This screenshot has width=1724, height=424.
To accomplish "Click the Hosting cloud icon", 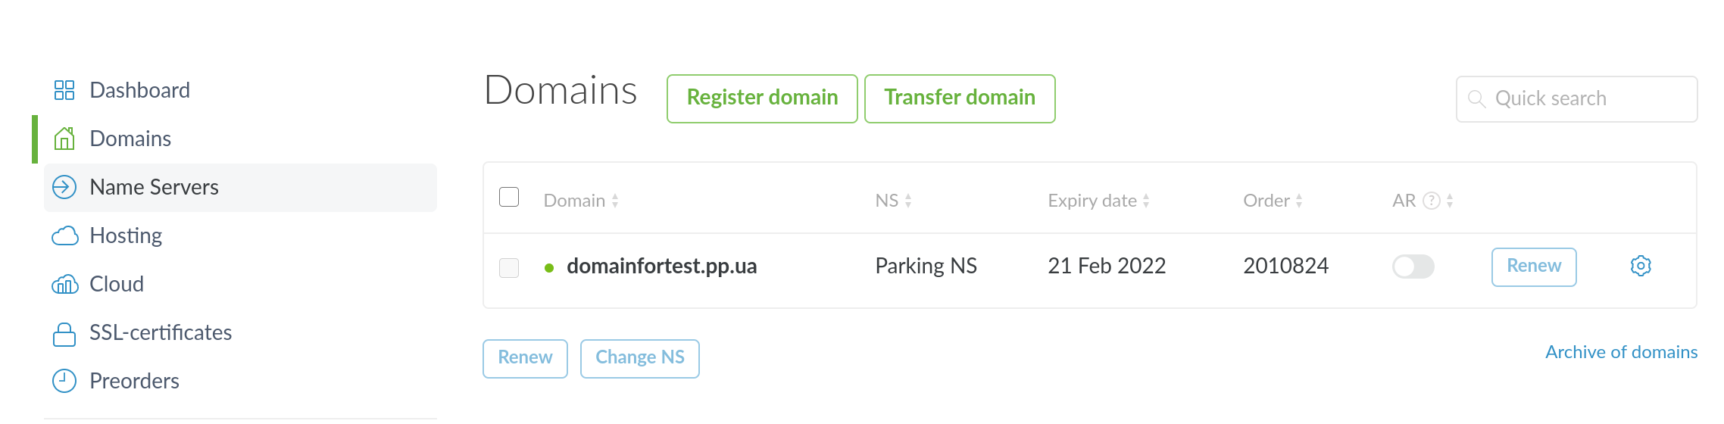I will pos(64,236).
